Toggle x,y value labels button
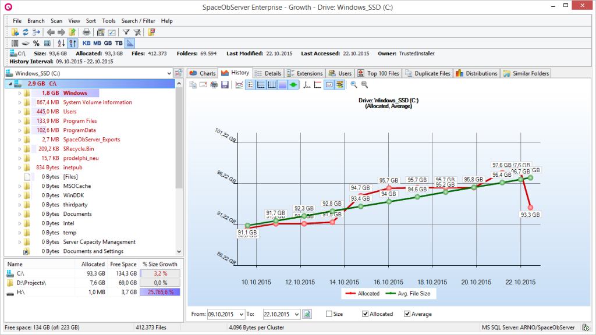Screen dimensions: 596x335 coord(329,85)
